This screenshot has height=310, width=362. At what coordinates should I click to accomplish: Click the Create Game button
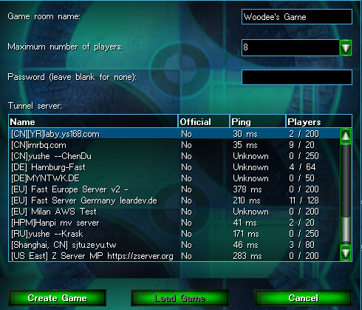point(58,298)
